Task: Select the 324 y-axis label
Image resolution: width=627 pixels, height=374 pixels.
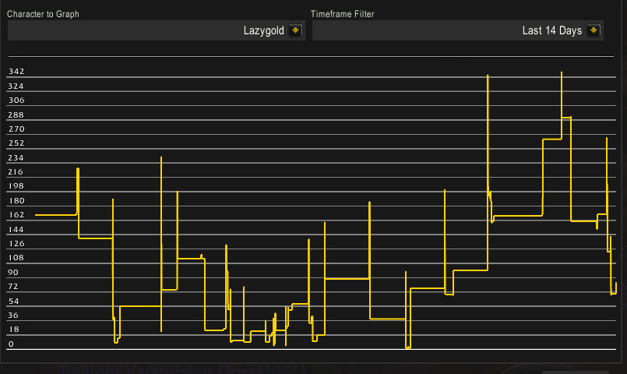Action: coord(16,86)
